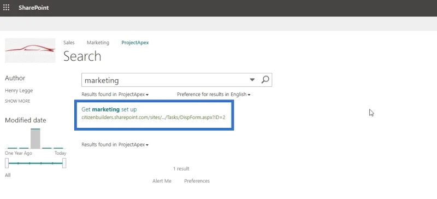Filter by author Henry Legge
The width and height of the screenshot is (437, 199).
[19, 91]
